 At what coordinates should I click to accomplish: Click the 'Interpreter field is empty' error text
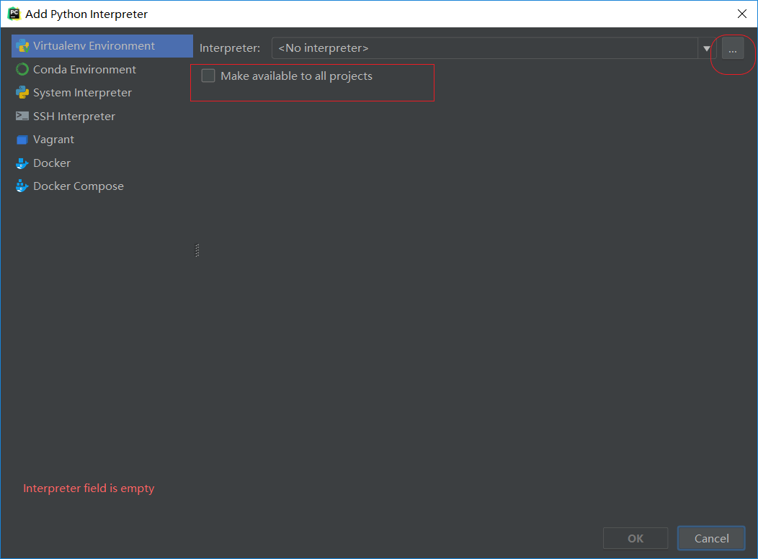tap(89, 488)
